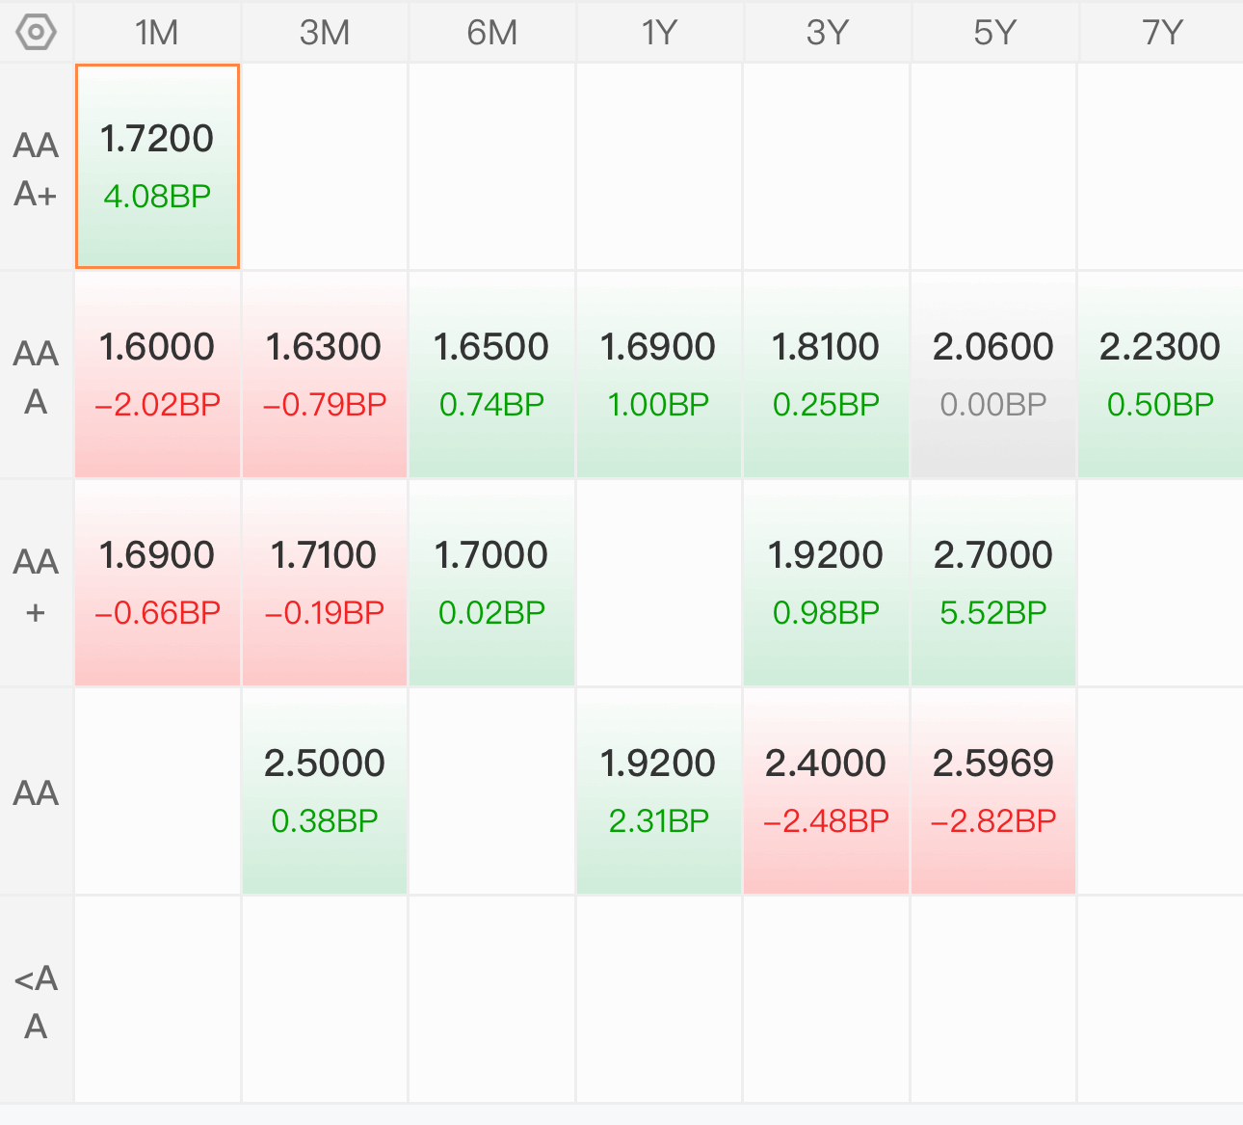Select the 5Y column header
The height and width of the screenshot is (1125, 1243).
click(x=994, y=32)
